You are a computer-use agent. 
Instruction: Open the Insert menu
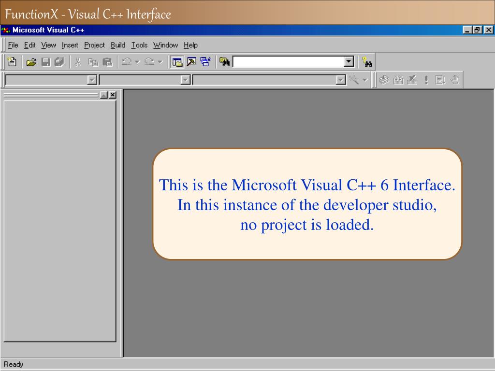coord(70,45)
